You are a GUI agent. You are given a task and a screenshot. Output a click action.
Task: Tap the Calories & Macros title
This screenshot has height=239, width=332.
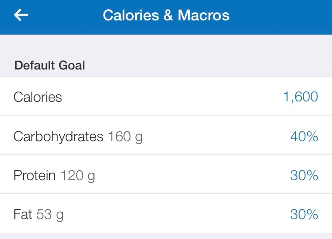coord(166,15)
